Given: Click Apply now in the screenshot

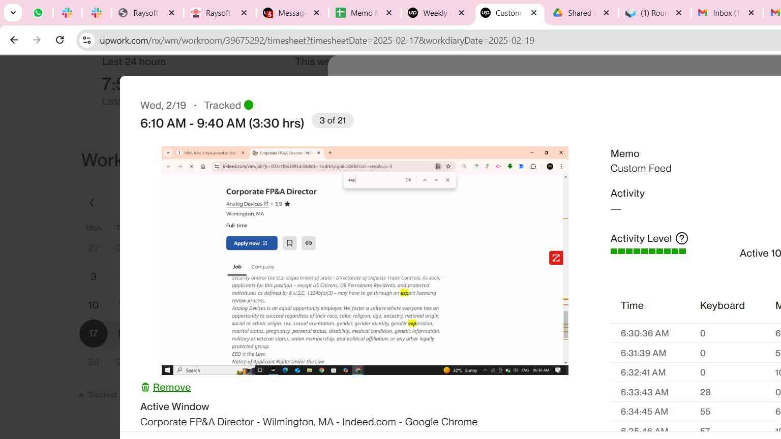Looking at the screenshot, I should (x=252, y=243).
